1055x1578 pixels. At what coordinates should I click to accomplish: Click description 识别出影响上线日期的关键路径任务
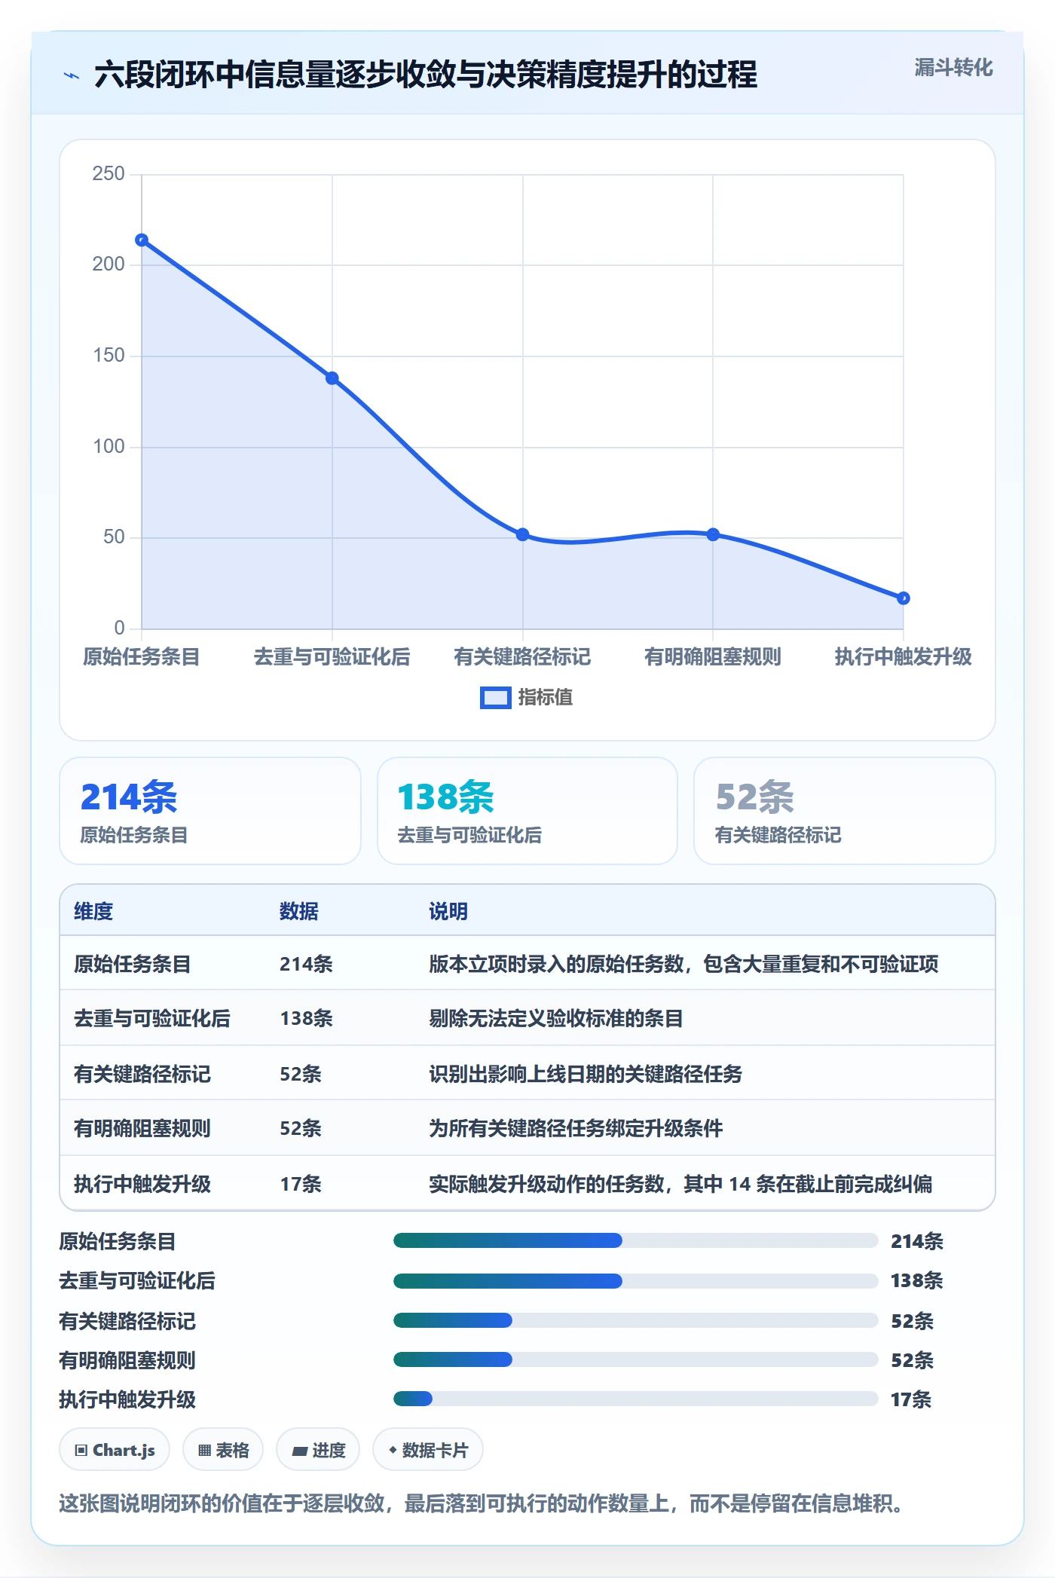(586, 1074)
